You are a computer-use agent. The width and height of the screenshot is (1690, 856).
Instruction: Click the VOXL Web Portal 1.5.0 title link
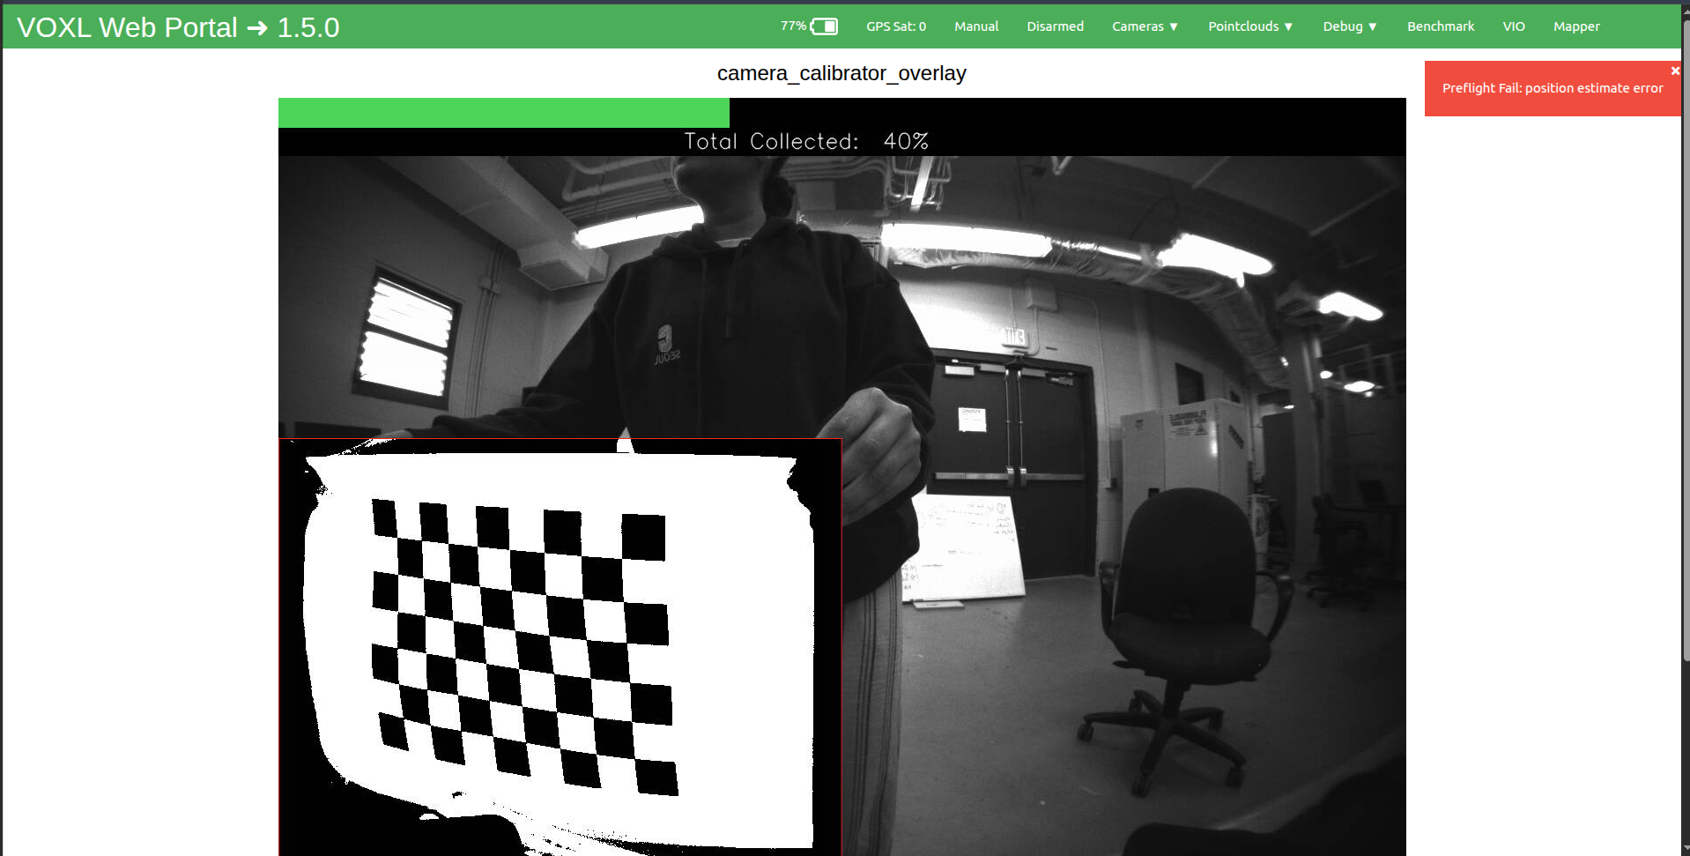(176, 26)
